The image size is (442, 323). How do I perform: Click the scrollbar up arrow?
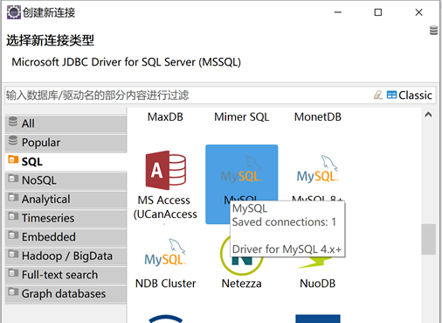(428, 115)
